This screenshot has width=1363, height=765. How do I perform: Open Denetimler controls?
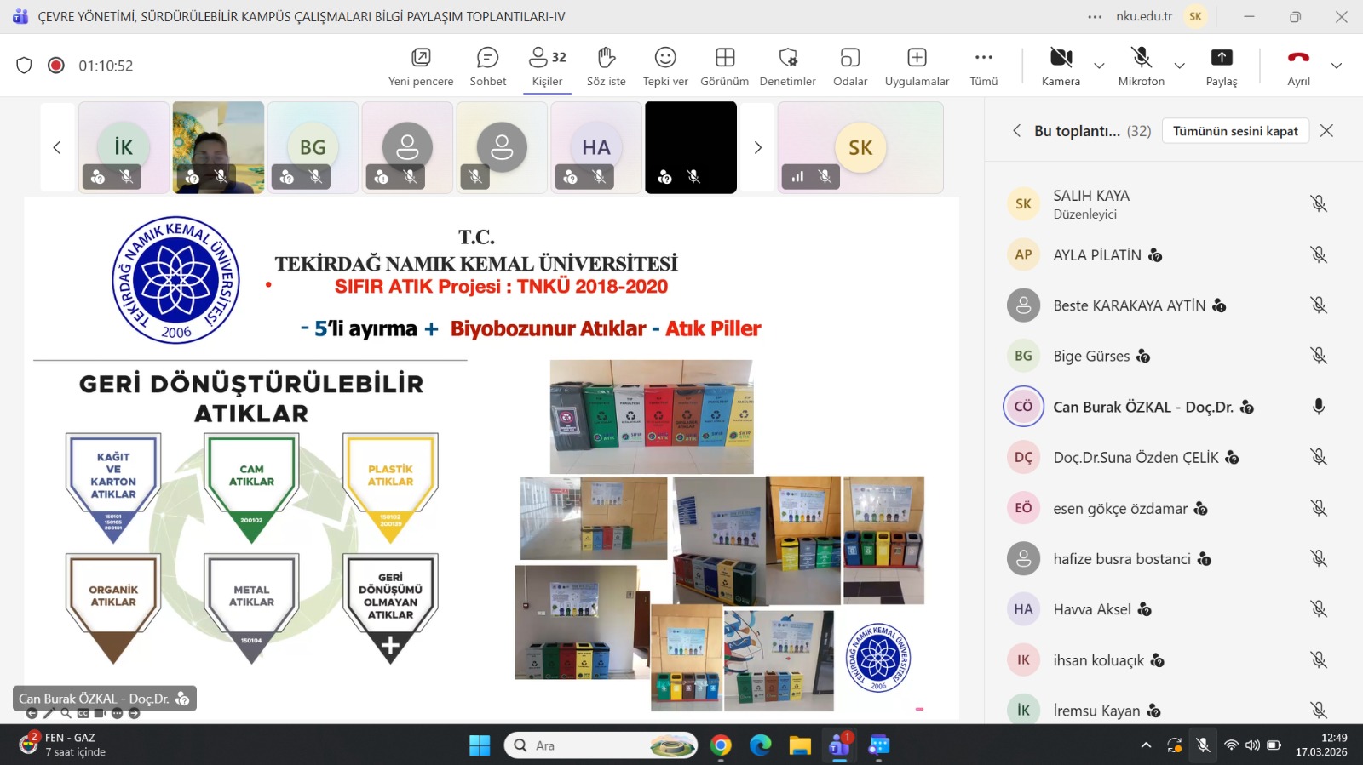(788, 66)
